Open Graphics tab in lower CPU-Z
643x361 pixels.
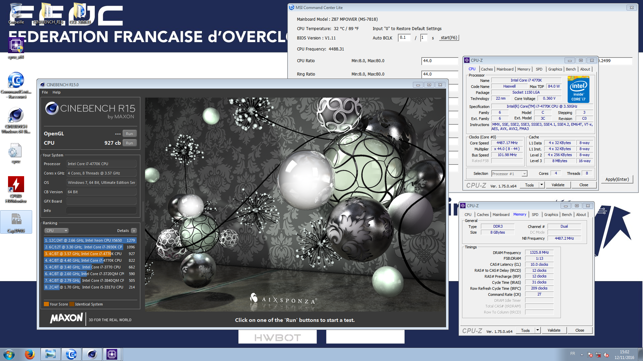[x=551, y=215]
